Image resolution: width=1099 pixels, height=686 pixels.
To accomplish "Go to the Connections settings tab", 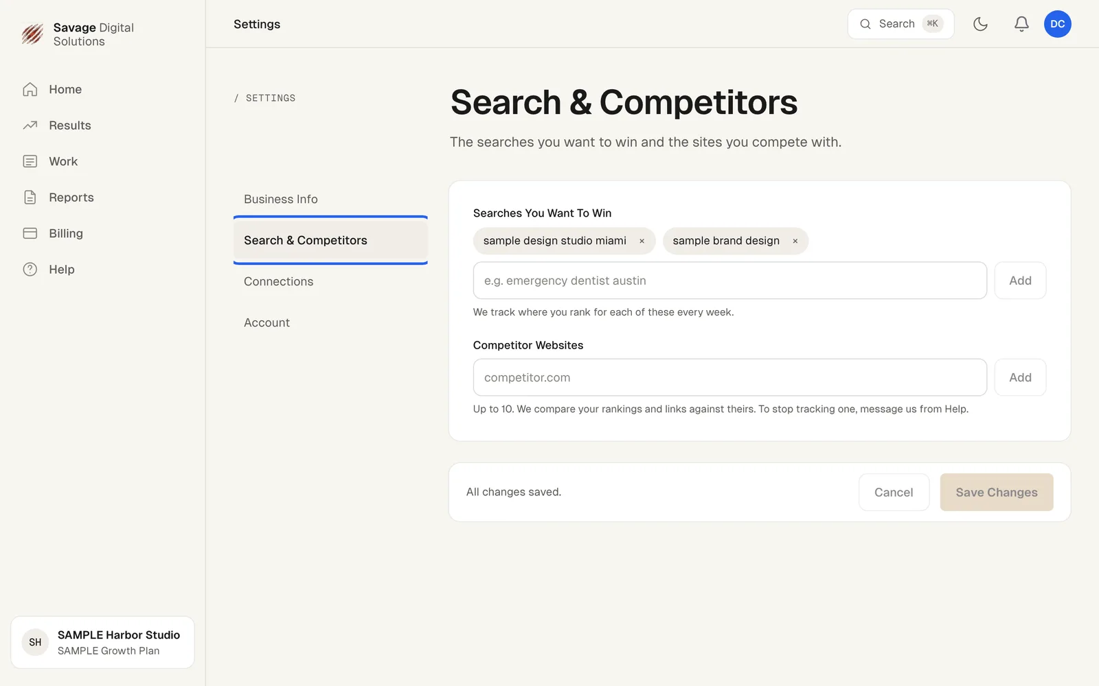I will point(330,281).
